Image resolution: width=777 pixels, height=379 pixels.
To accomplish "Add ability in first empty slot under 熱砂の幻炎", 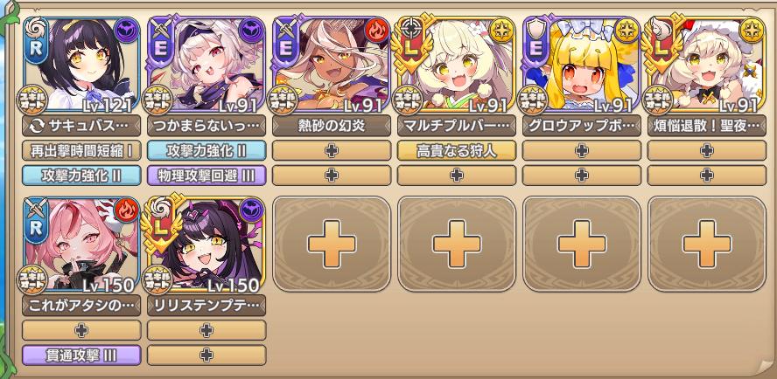I will coord(332,150).
